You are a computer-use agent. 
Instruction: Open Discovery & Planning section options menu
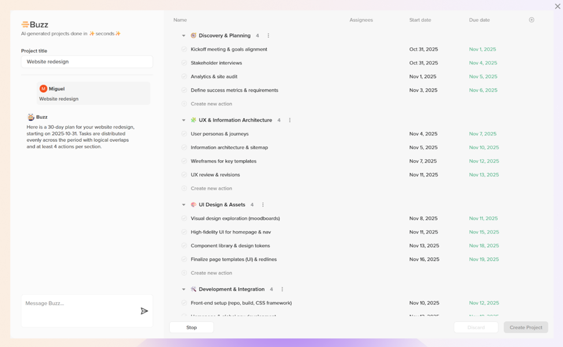coord(269,36)
